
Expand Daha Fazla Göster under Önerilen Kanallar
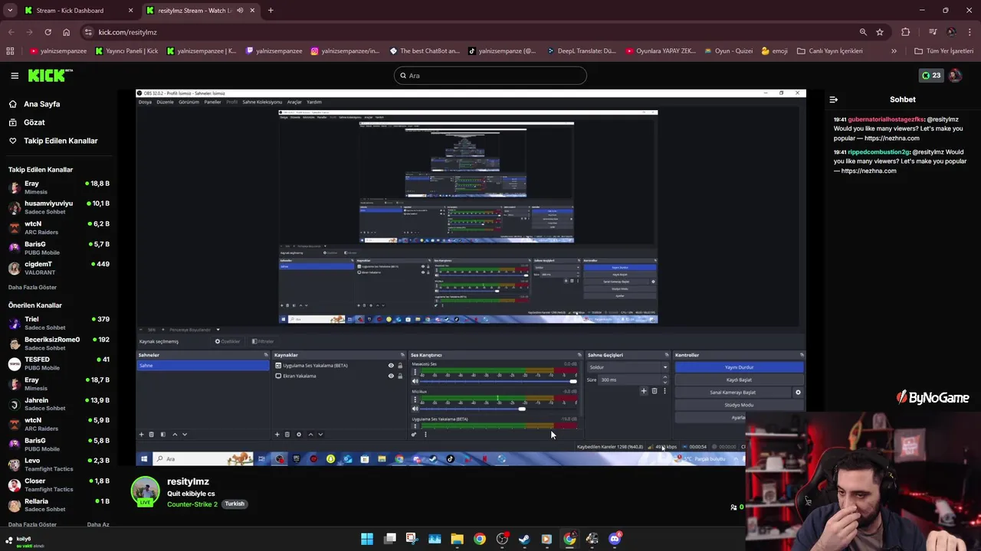32,524
